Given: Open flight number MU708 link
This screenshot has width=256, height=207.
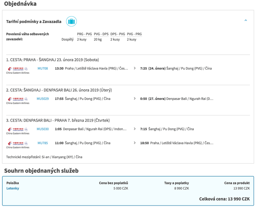Looking at the screenshot, I should 43,68.
